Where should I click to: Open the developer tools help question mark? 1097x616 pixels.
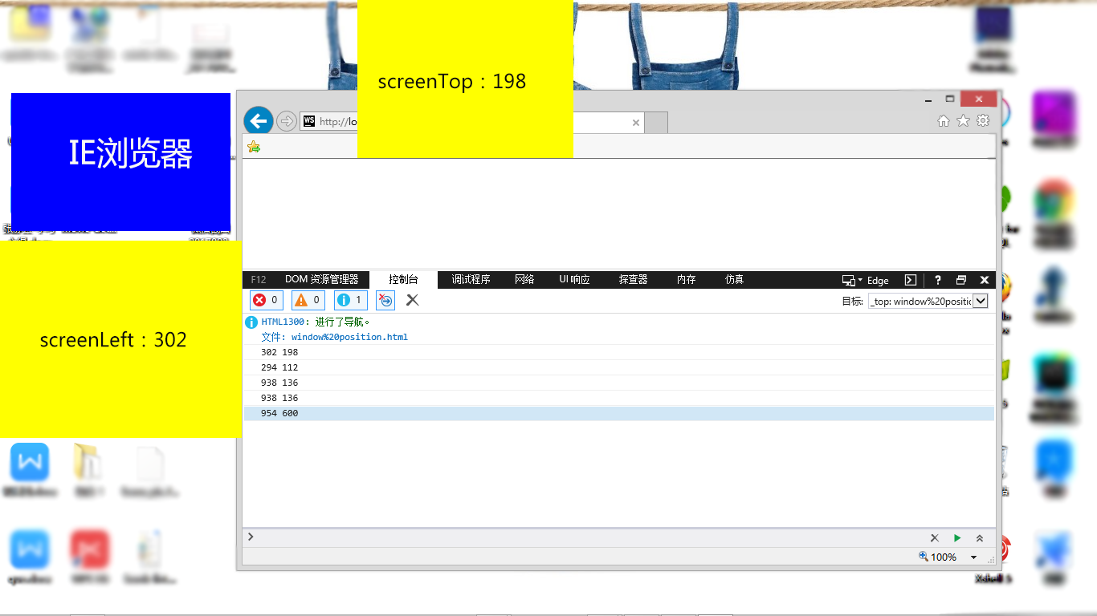pos(937,280)
